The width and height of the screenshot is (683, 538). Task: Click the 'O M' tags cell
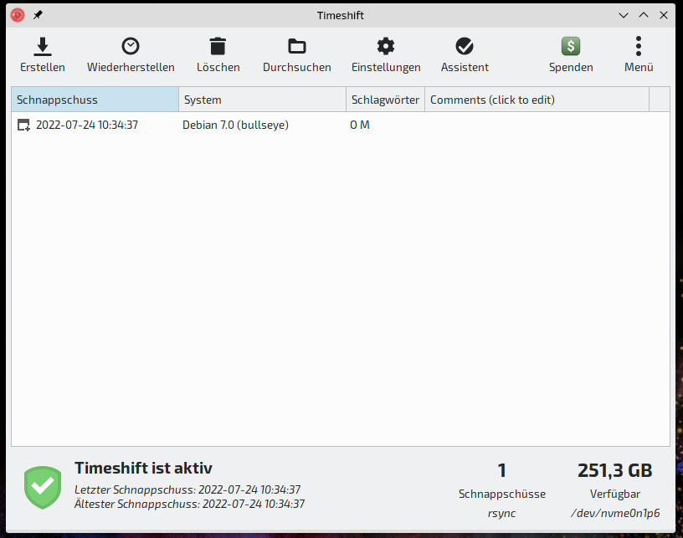coord(359,125)
